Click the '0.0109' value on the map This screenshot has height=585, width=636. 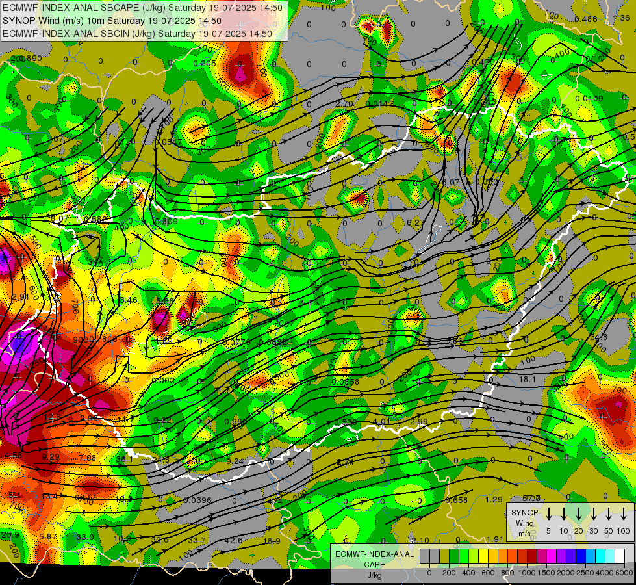tap(589, 98)
